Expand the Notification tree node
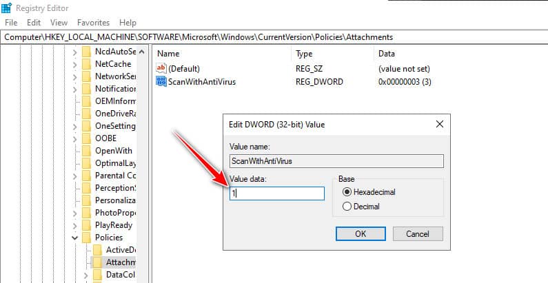Screen dimensions: 548x283 click(x=75, y=90)
